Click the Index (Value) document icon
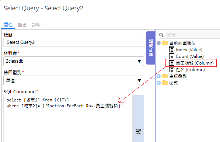Viewport: 220px width, 142px height. pyautogui.click(x=172, y=50)
